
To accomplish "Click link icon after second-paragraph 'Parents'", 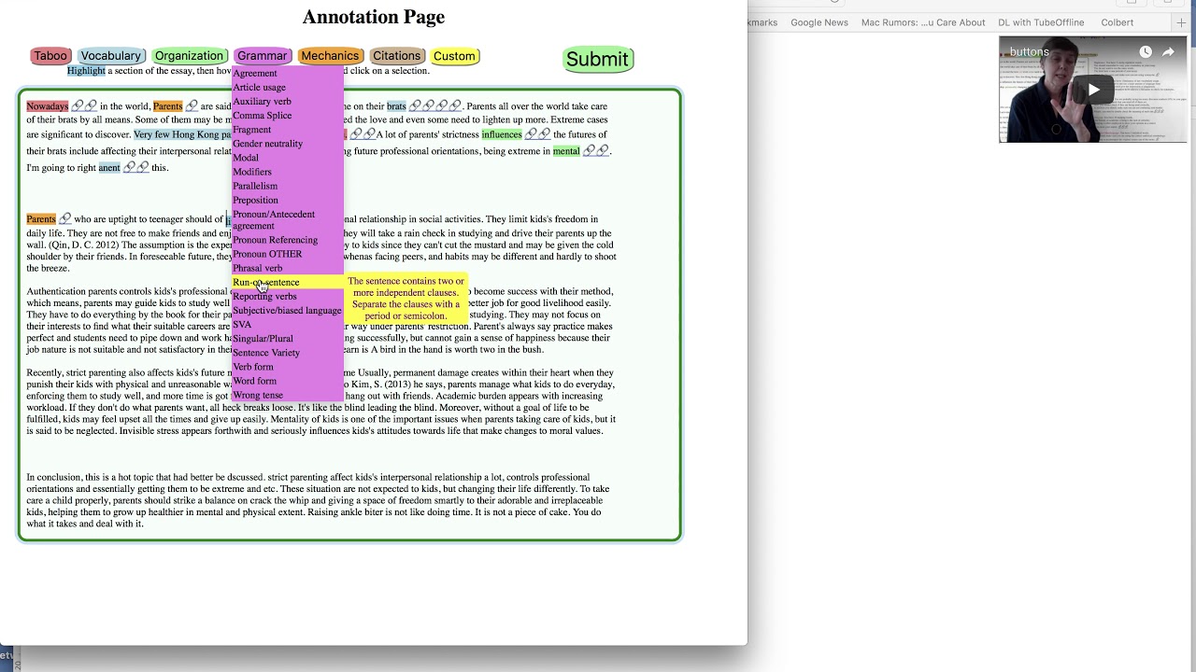I will pyautogui.click(x=65, y=219).
